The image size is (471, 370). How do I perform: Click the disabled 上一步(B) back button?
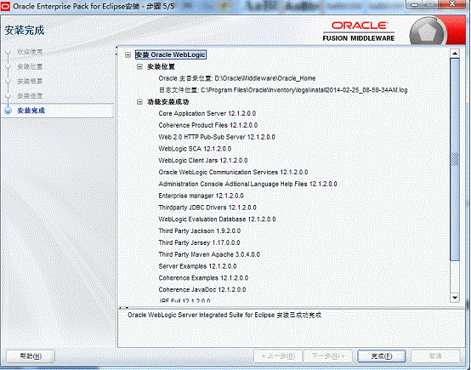point(278,356)
